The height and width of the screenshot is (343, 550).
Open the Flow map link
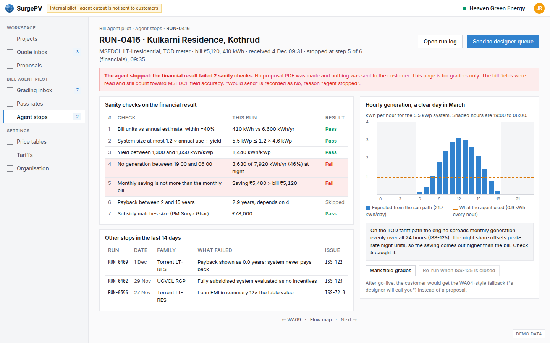tap(321, 320)
